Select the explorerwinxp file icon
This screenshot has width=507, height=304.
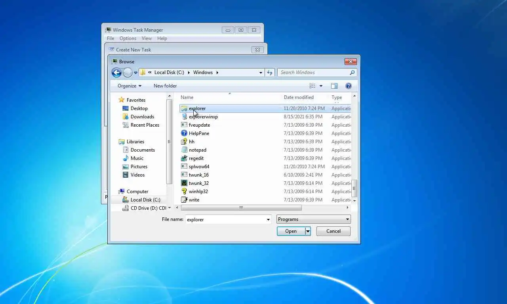[x=184, y=117]
